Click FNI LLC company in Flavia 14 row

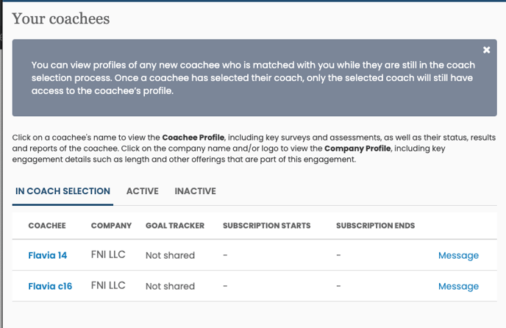108,254
